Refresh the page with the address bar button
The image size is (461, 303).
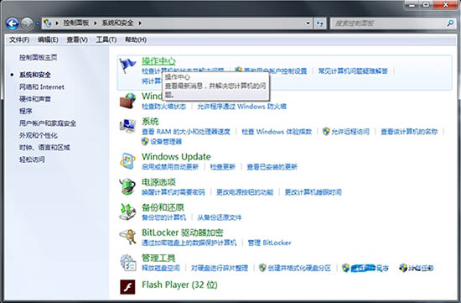click(320, 24)
